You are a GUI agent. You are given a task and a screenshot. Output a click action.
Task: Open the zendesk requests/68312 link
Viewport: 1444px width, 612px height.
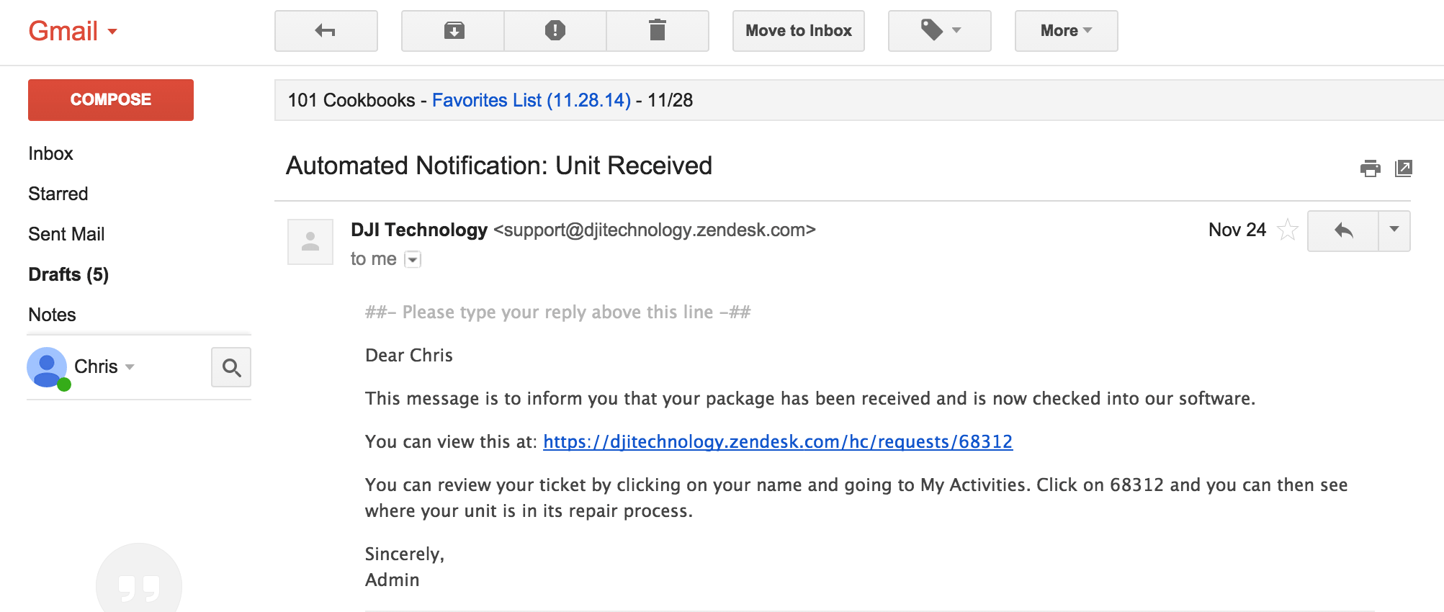point(778,441)
